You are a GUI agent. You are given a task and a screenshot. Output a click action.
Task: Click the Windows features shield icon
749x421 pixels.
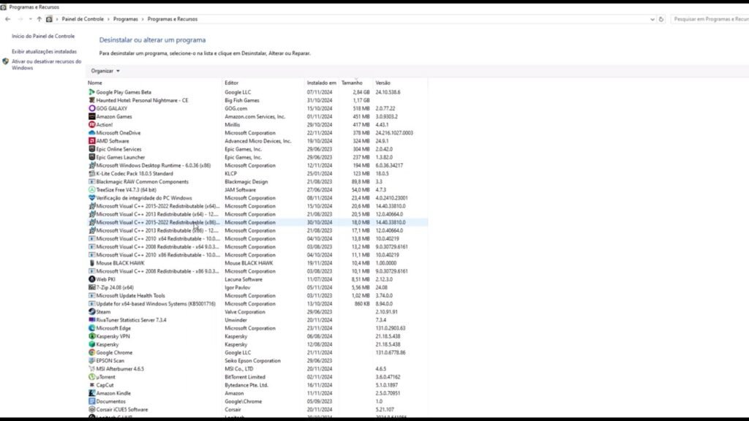click(x=6, y=61)
